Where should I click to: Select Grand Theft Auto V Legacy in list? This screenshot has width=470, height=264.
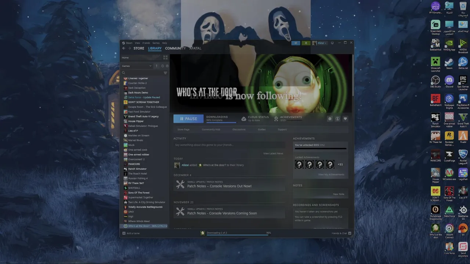coord(143,117)
